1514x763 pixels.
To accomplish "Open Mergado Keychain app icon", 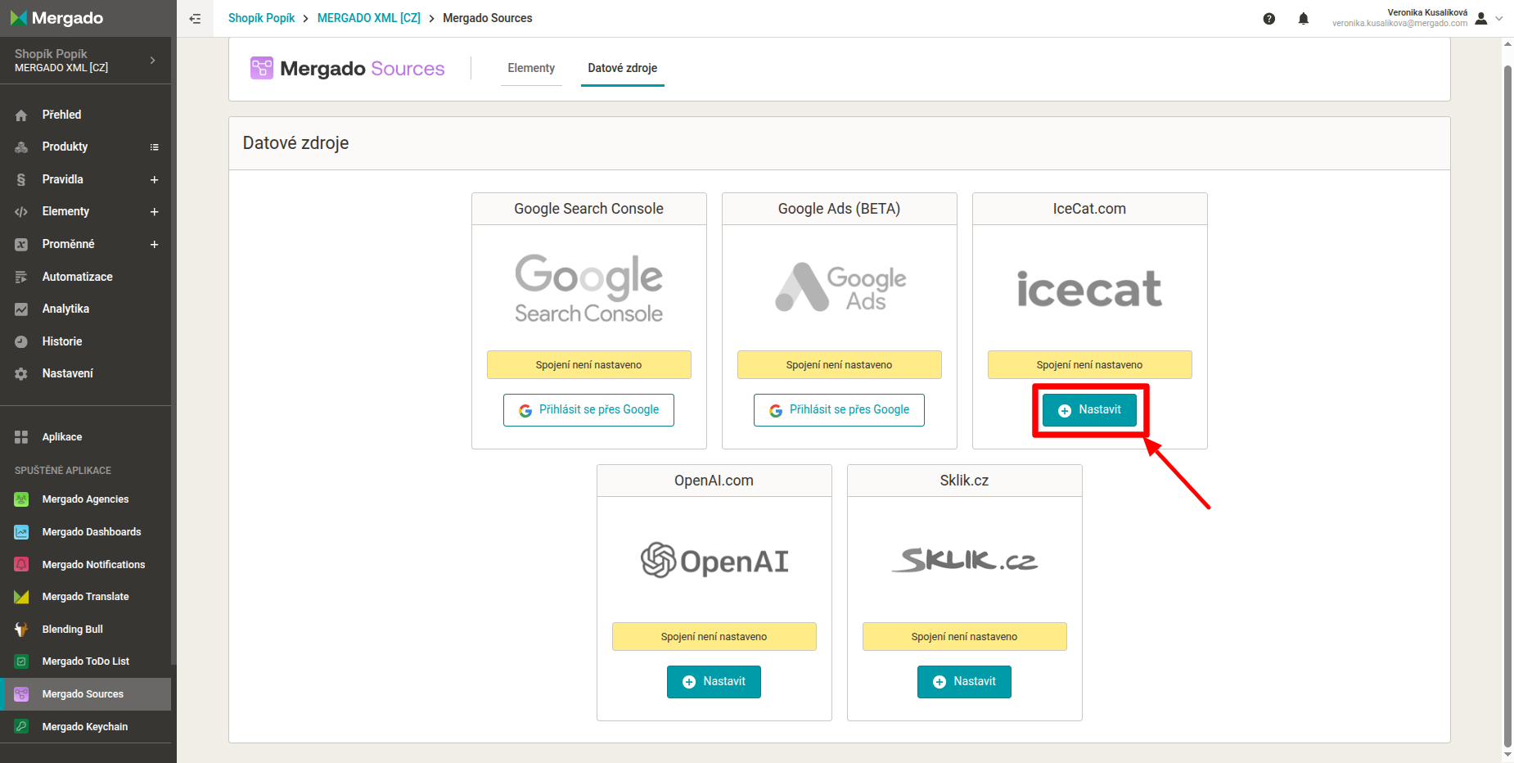I will pyautogui.click(x=22, y=727).
